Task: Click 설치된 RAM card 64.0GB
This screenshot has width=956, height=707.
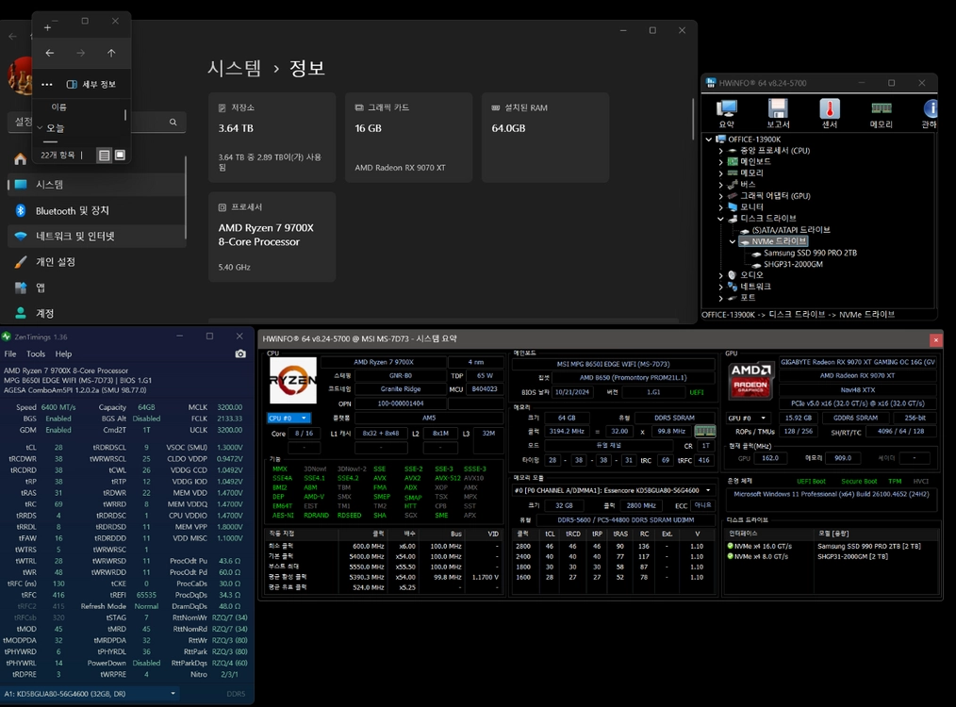Action: 545,138
